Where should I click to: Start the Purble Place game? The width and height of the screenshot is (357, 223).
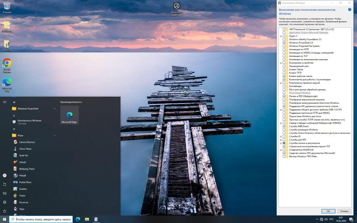(25, 182)
